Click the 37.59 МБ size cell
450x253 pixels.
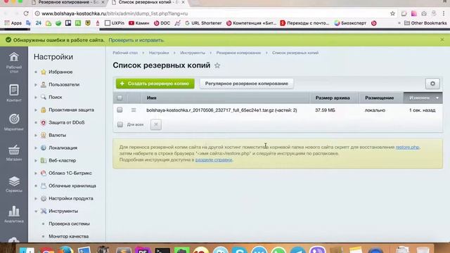click(325, 110)
